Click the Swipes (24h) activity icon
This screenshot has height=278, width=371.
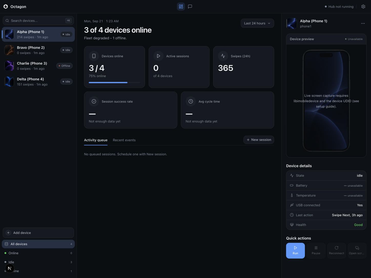click(223, 56)
